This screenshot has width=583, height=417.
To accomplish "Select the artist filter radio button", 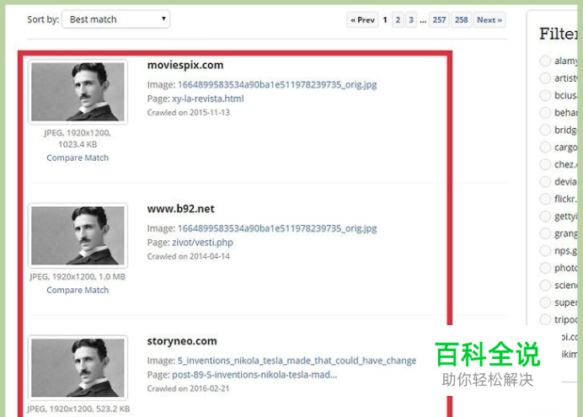I will coord(545,78).
